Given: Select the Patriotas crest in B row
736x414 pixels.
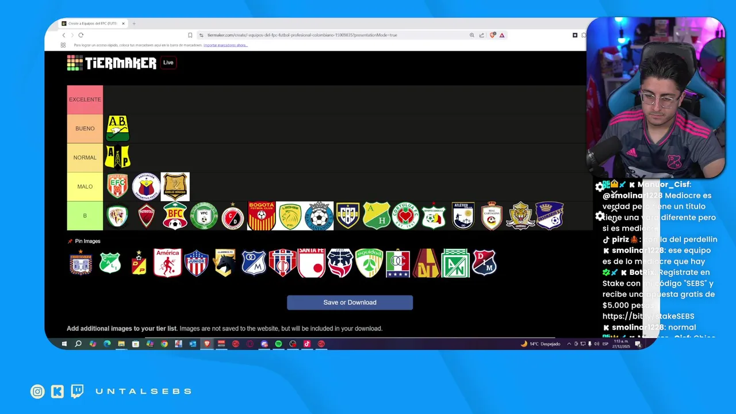Looking at the screenshot, I should (146, 216).
